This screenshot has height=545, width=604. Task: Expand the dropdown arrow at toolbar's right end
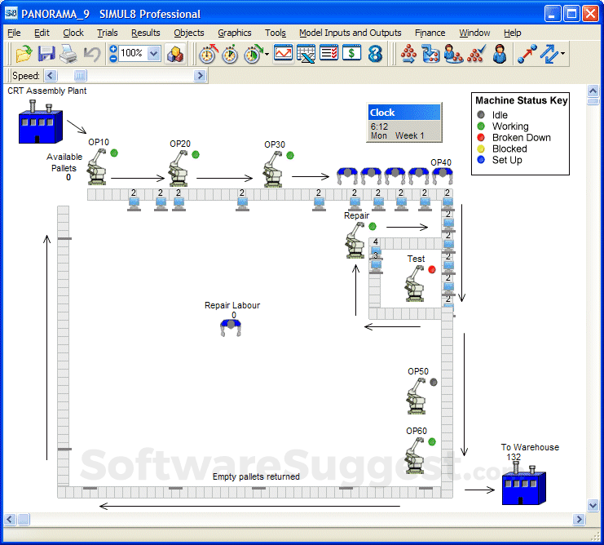pyautogui.click(x=563, y=55)
